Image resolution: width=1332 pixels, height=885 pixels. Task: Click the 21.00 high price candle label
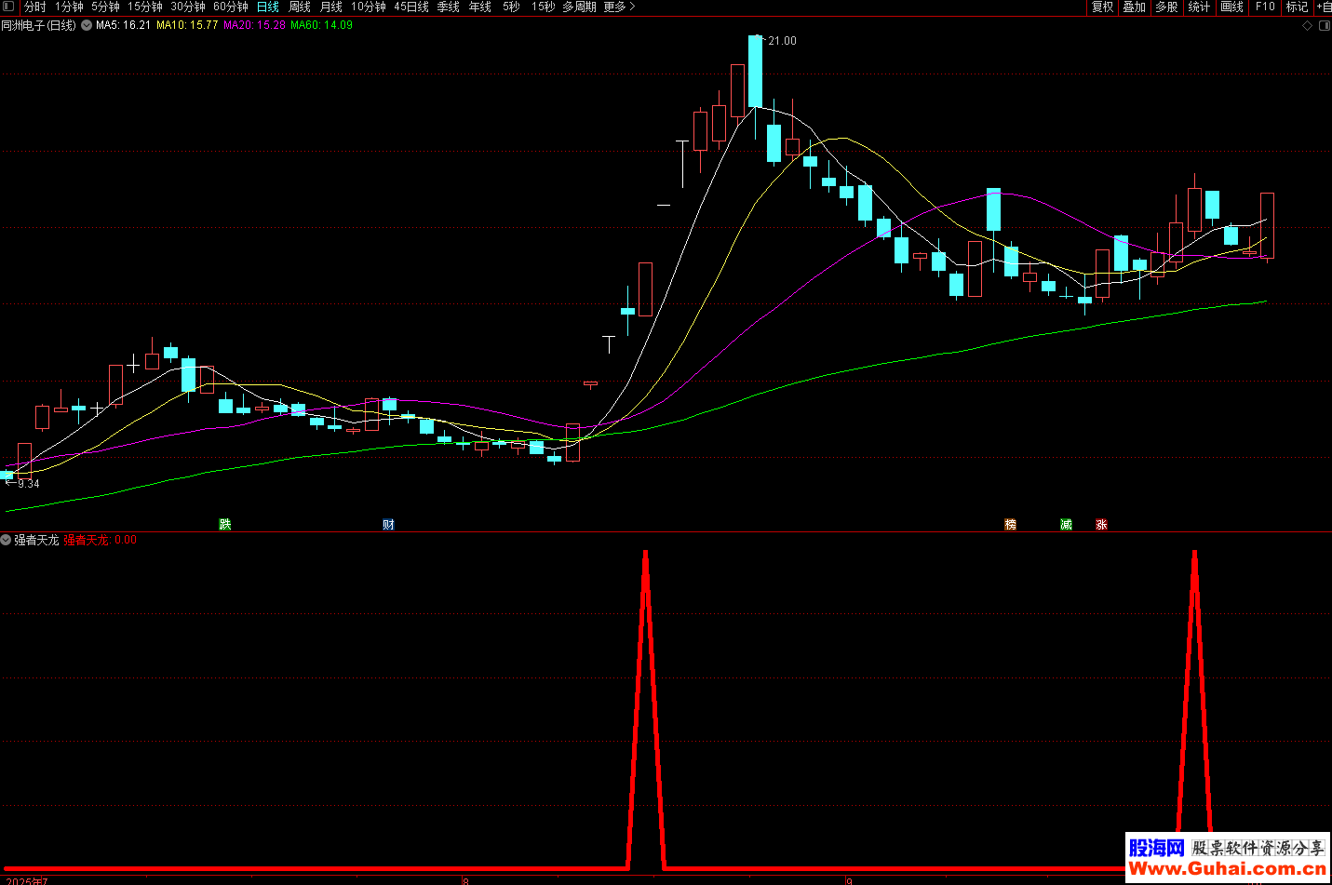(x=781, y=41)
